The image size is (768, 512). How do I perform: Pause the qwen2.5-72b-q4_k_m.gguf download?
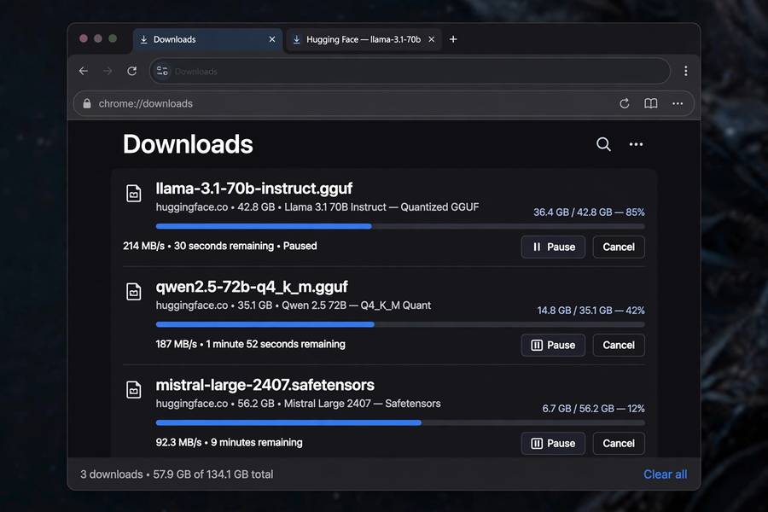(x=553, y=345)
